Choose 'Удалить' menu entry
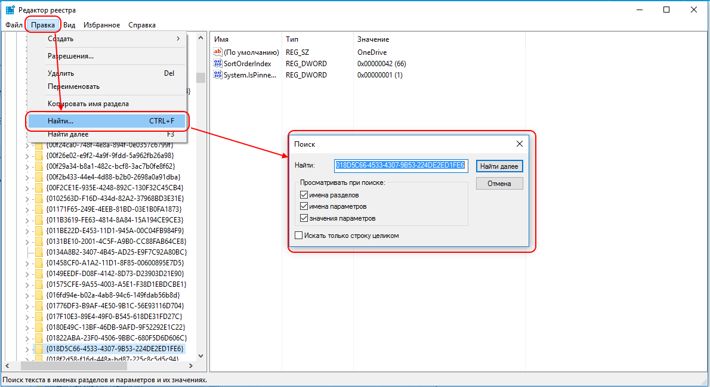The image size is (710, 387). 107,73
